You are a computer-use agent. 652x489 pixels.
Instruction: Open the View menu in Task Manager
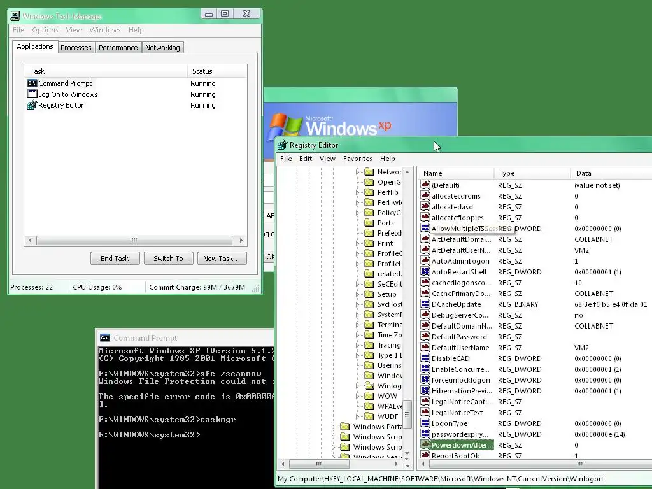click(74, 30)
